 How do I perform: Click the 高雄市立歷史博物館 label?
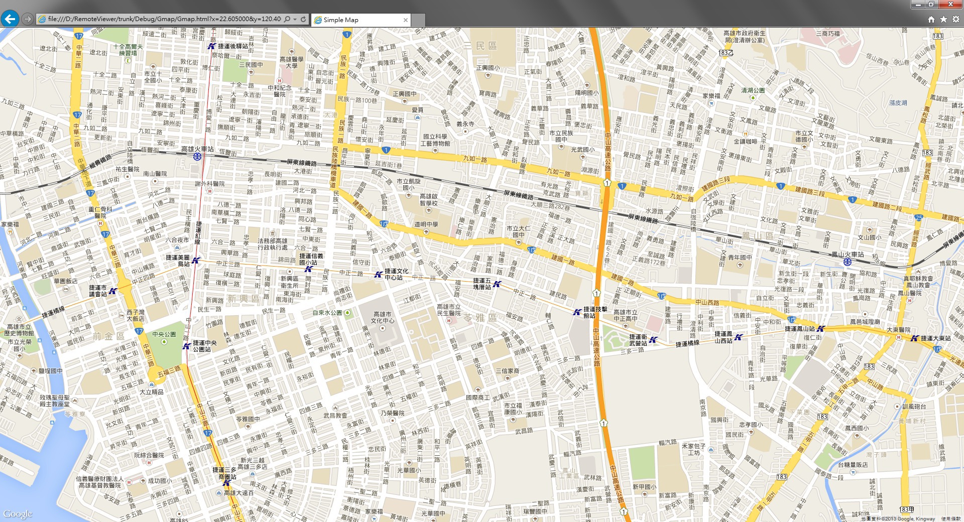pyautogui.click(x=19, y=330)
